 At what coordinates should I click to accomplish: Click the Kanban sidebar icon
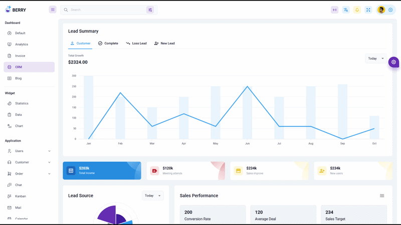point(10,196)
